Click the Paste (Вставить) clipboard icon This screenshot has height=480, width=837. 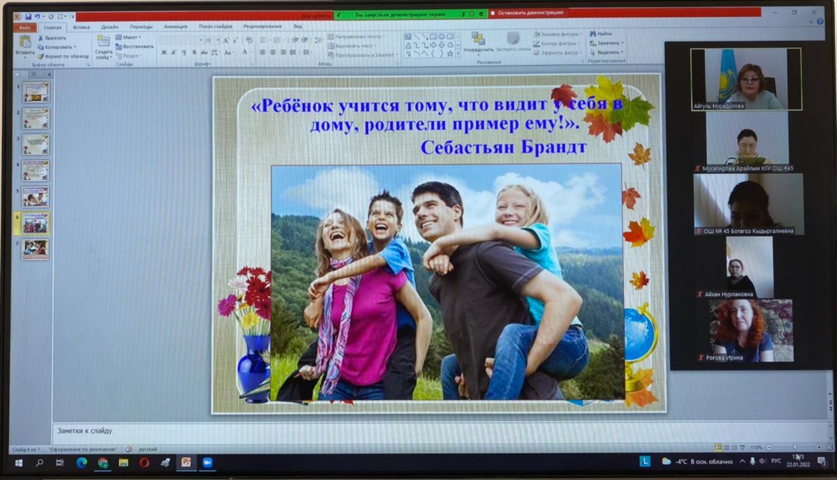click(25, 41)
